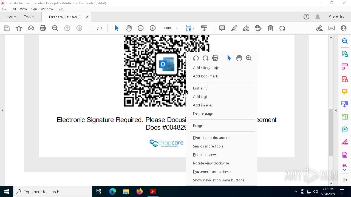
Task: Open the Window menu
Action: click(47, 9)
